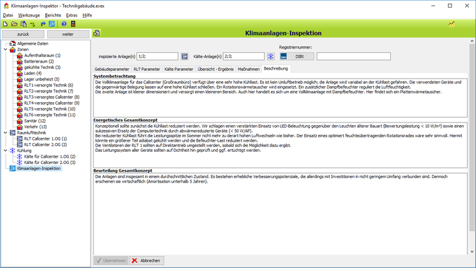Select the Beschreibung tab

click(x=275, y=68)
